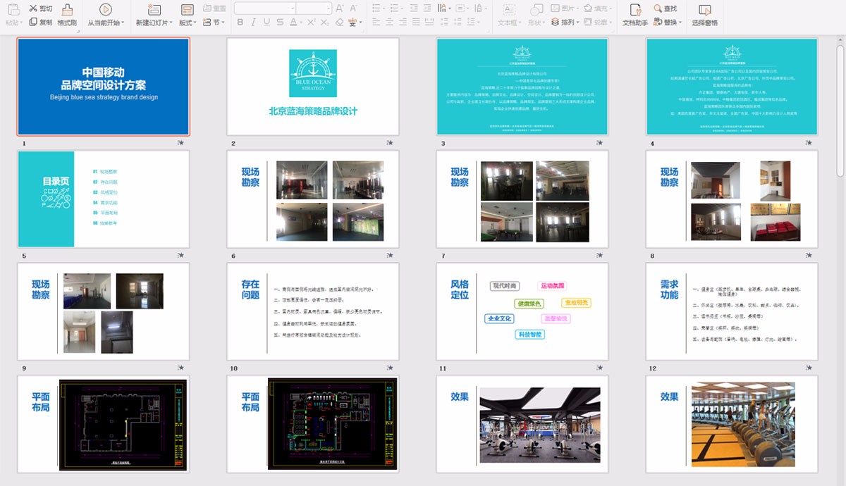Click the 剪切 (Cut) scissors button
846x486 pixels.
(x=40, y=8)
